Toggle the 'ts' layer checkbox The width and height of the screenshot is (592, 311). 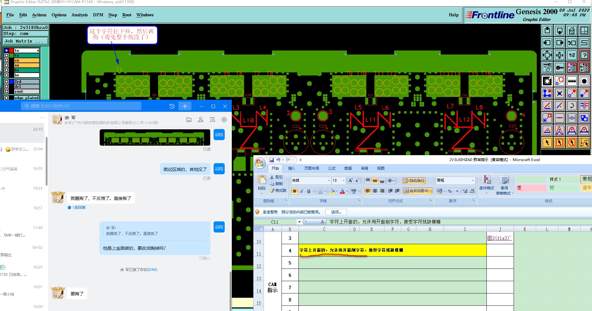tap(6, 55)
